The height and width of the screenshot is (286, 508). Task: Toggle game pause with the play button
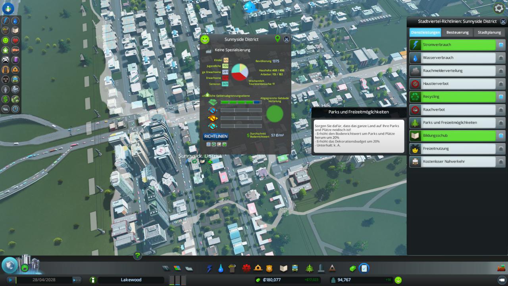10,280
